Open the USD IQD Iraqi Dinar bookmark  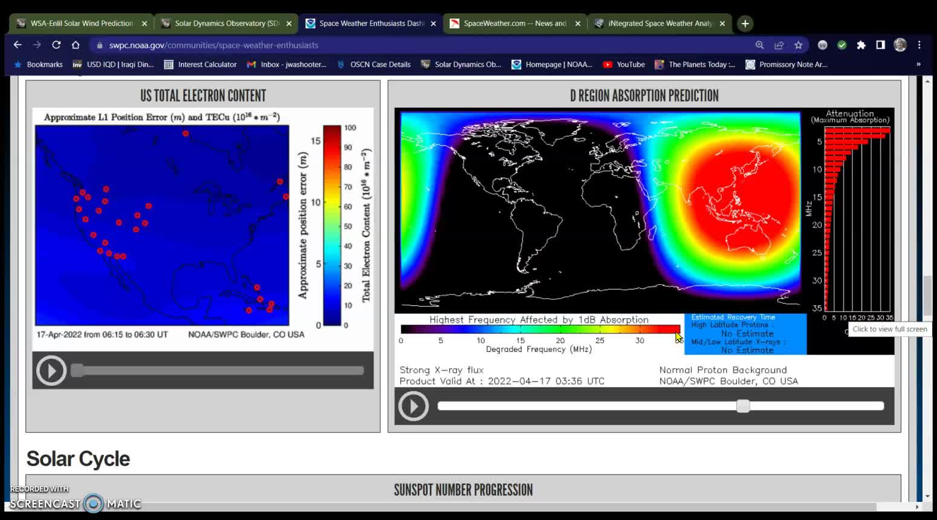tap(113, 64)
